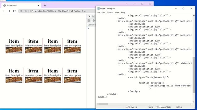Close the index.html browser tab

tap(38, 5)
